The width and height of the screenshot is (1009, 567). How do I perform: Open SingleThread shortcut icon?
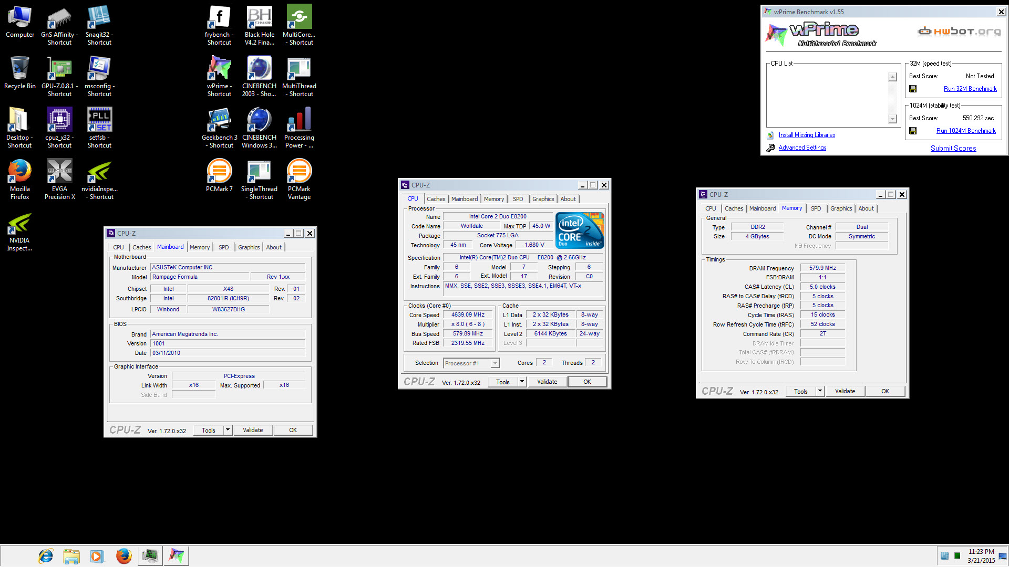259,180
